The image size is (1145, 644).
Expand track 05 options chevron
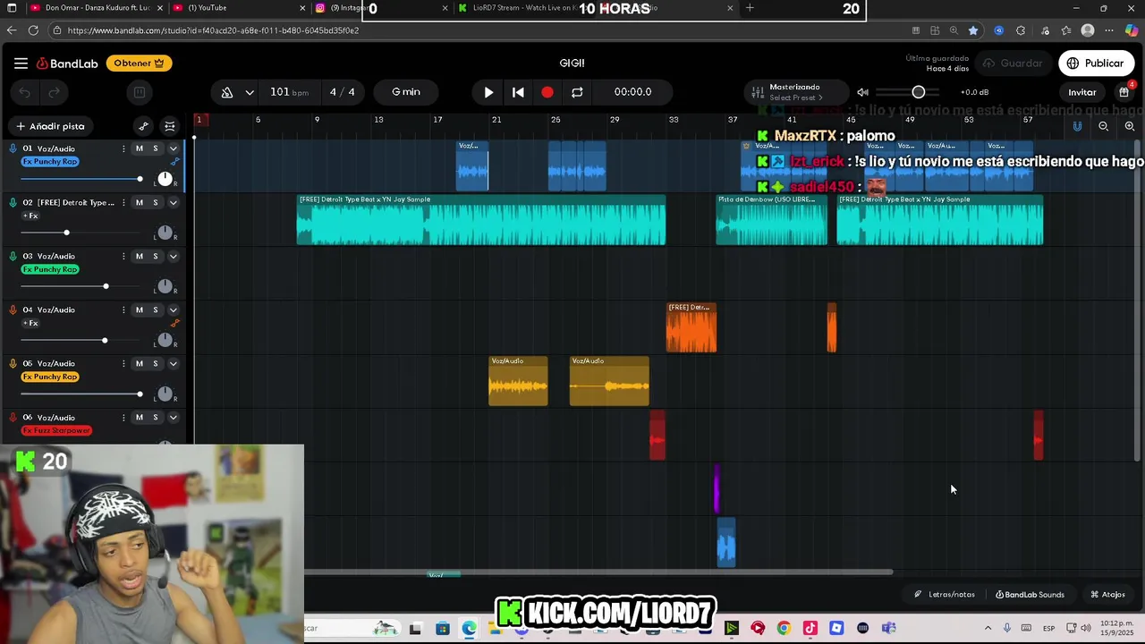[173, 363]
